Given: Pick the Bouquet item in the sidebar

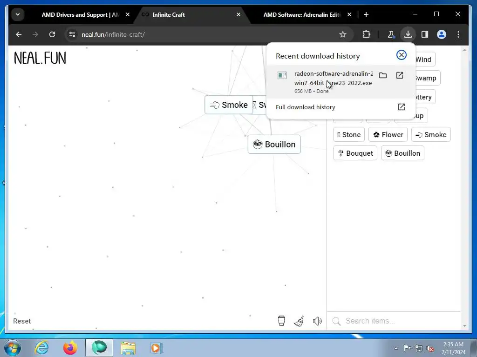Looking at the screenshot, I should [x=355, y=153].
